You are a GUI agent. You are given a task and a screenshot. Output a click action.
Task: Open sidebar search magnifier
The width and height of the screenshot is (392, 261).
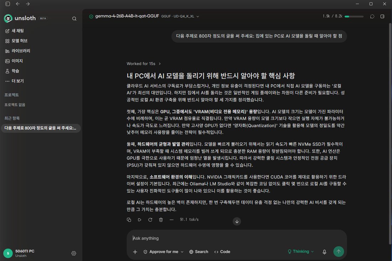click(74, 18)
